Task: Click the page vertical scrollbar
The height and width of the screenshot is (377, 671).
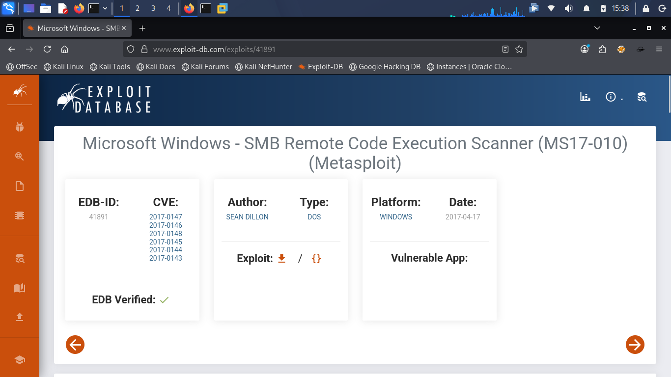Action: pos(669,94)
